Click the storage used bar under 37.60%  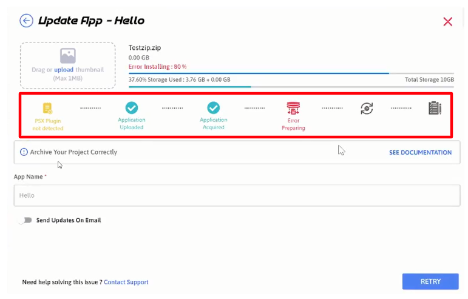(189, 87)
